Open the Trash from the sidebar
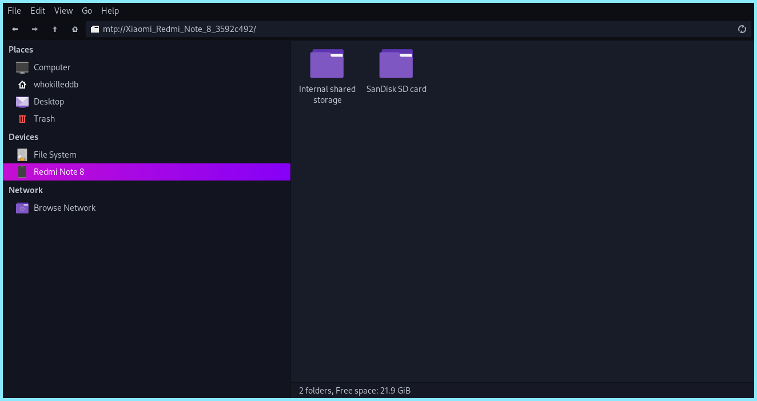 [44, 118]
